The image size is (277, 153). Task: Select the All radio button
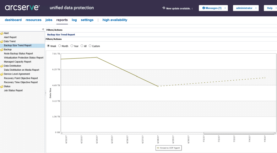[82, 46]
